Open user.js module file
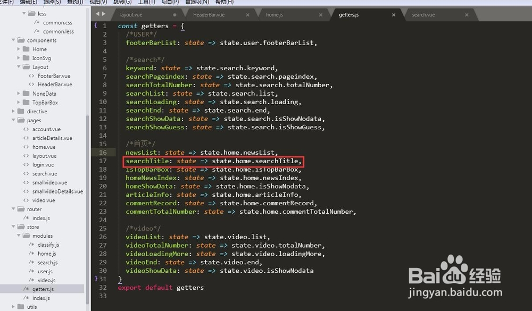 point(45,271)
